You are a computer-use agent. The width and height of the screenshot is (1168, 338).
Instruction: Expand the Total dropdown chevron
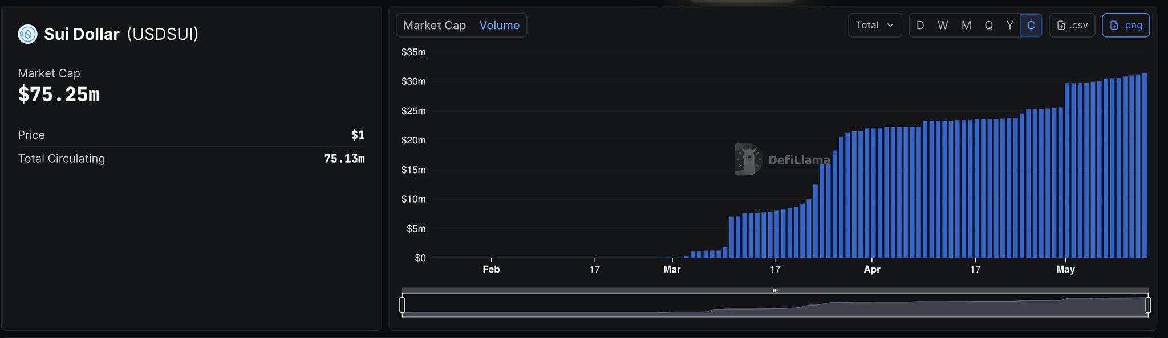890,25
